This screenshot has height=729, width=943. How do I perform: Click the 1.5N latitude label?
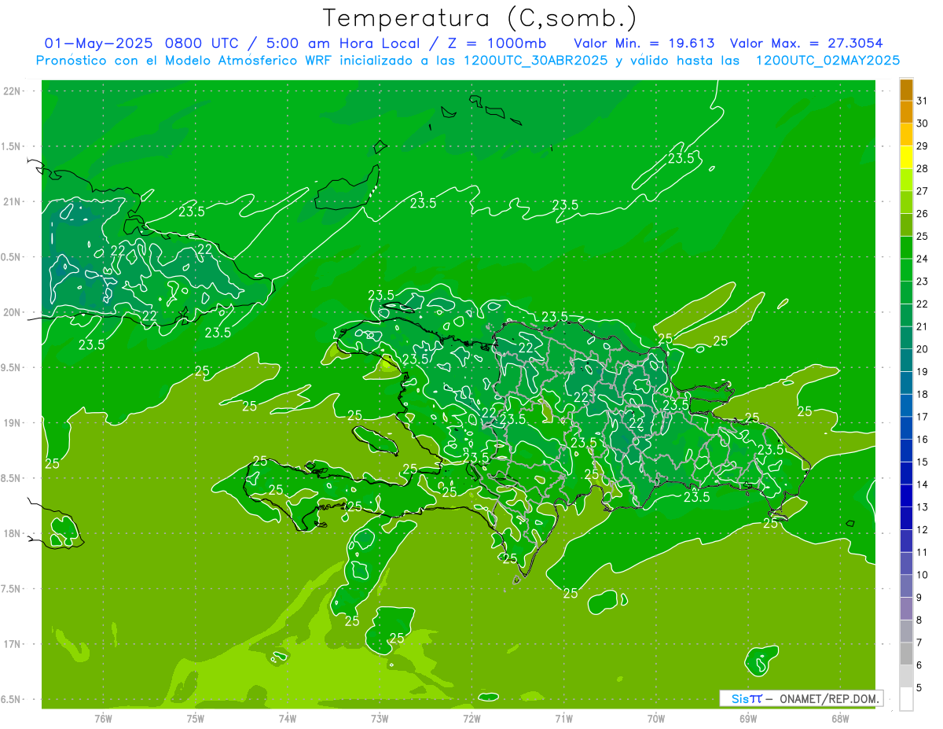click(x=11, y=146)
